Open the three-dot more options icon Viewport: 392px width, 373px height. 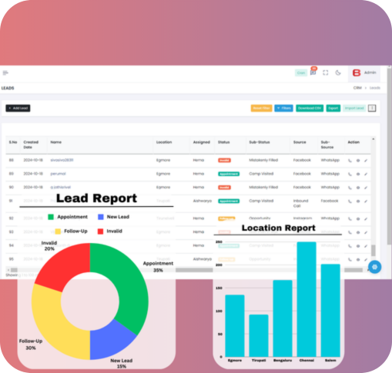click(x=372, y=108)
